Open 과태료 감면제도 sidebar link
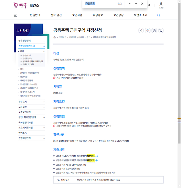This screenshot has width=181, height=188. coord(28,64)
